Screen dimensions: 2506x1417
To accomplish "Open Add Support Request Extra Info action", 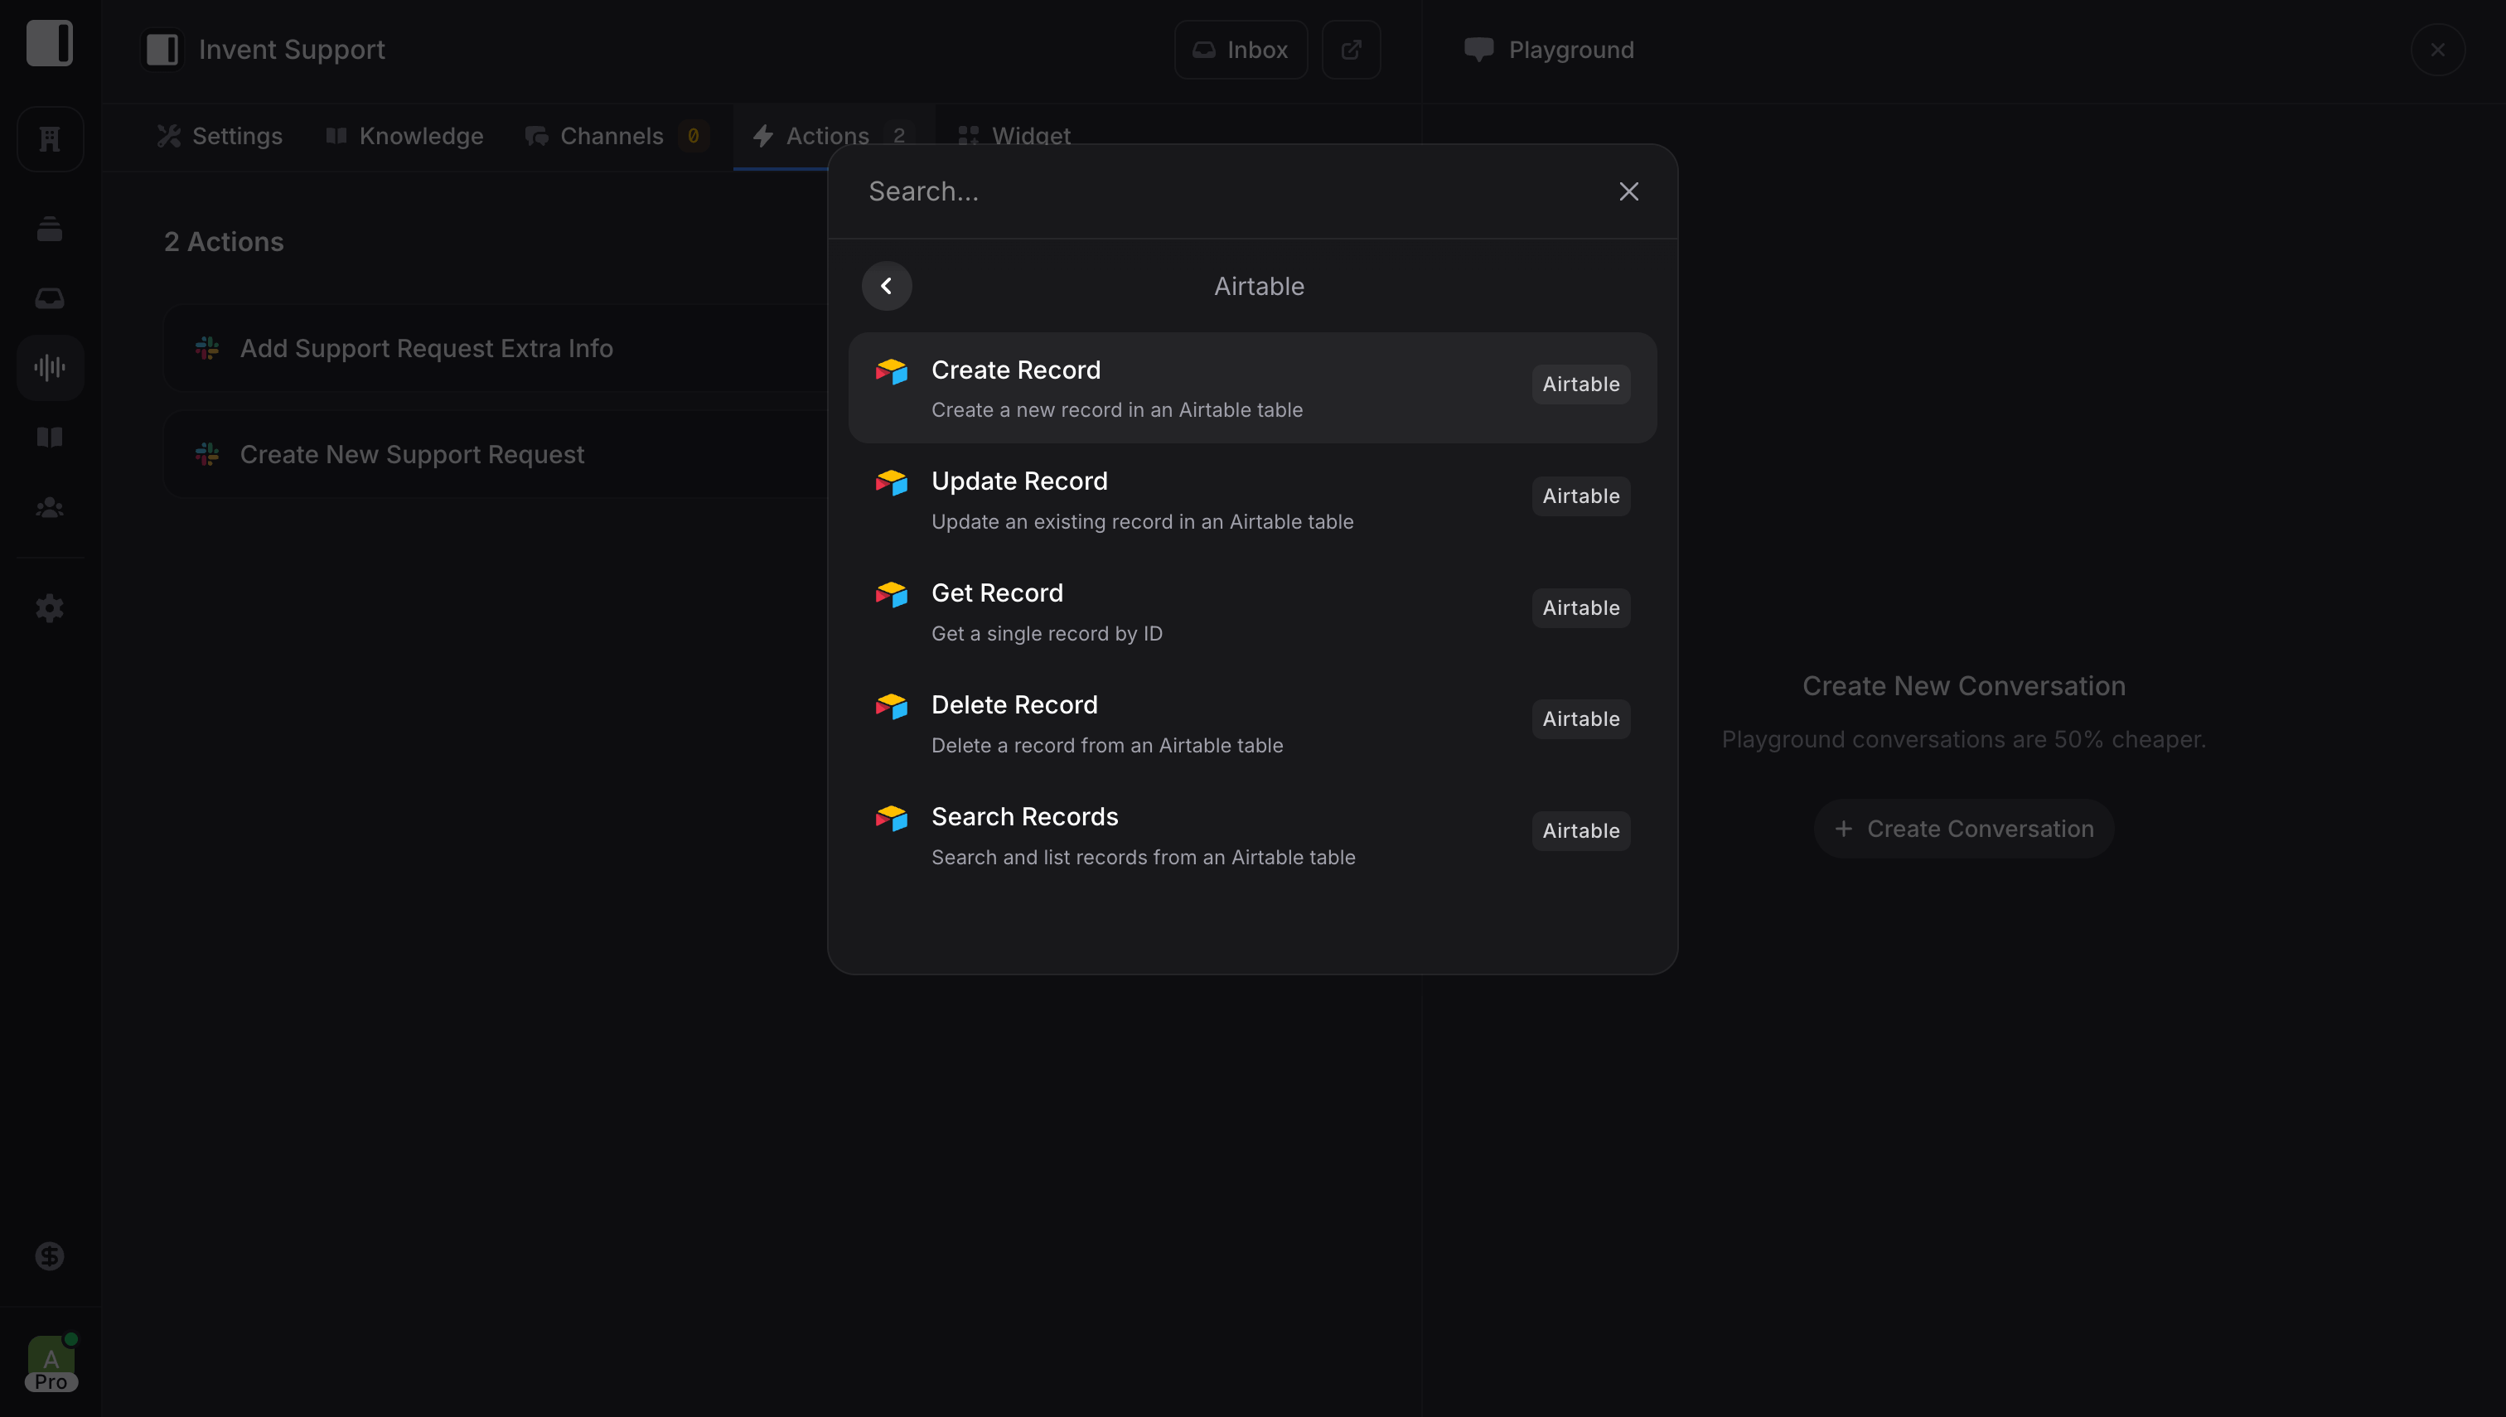I will [496, 348].
